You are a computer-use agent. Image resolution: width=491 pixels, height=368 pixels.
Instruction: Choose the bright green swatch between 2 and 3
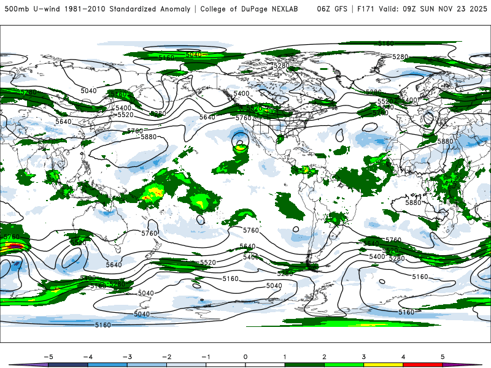344,365
